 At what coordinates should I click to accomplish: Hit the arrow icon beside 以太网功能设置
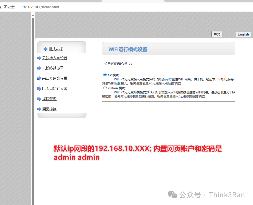click(x=39, y=89)
